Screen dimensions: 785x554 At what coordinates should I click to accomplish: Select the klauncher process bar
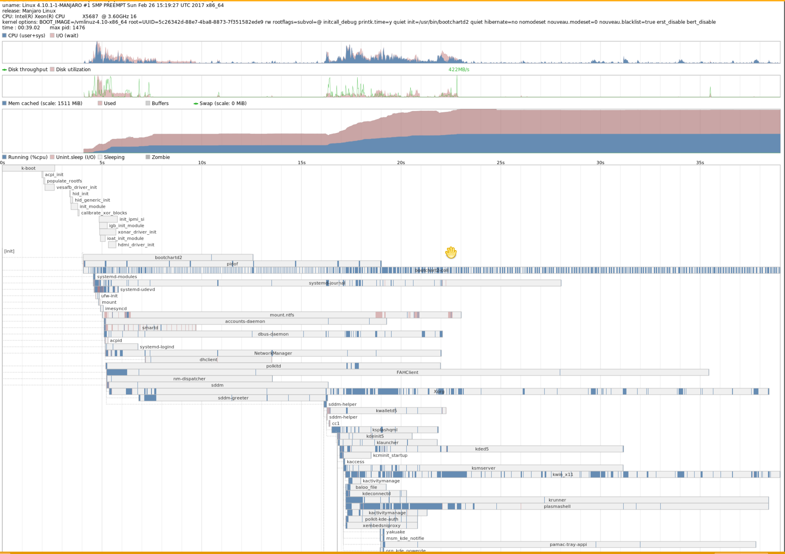pos(388,443)
